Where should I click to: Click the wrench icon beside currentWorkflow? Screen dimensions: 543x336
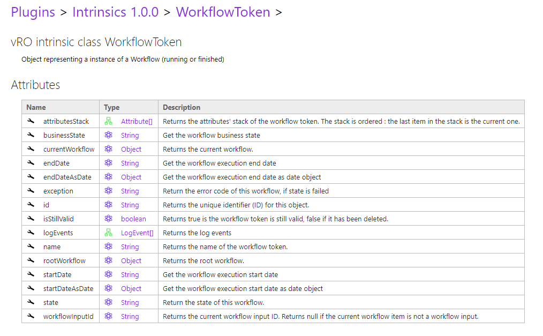pyautogui.click(x=31, y=148)
